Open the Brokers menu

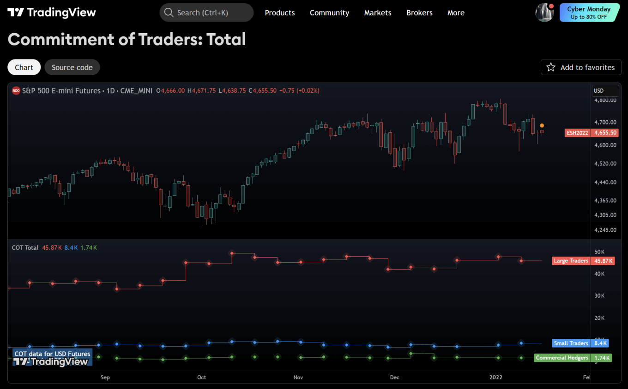click(419, 12)
